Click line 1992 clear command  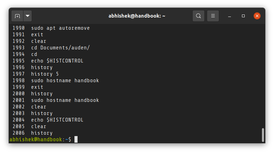29,41
